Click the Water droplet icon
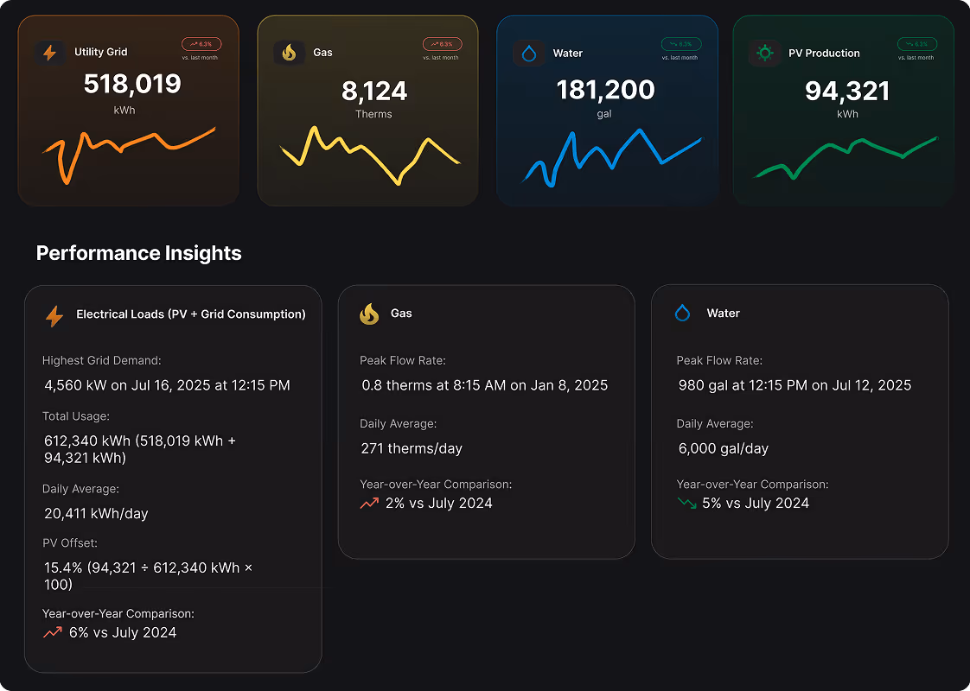 click(x=529, y=53)
